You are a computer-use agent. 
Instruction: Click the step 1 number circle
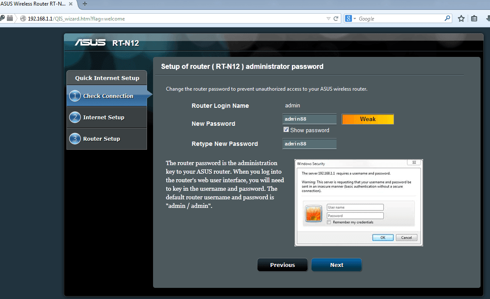point(75,96)
